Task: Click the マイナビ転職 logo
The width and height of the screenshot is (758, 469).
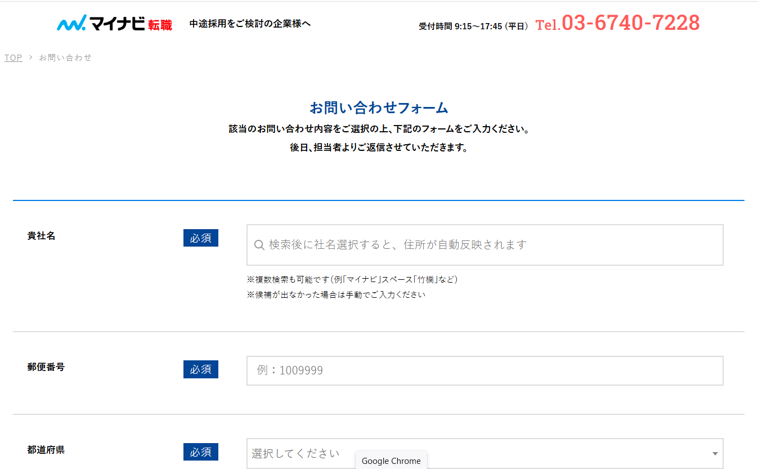Action: click(114, 24)
